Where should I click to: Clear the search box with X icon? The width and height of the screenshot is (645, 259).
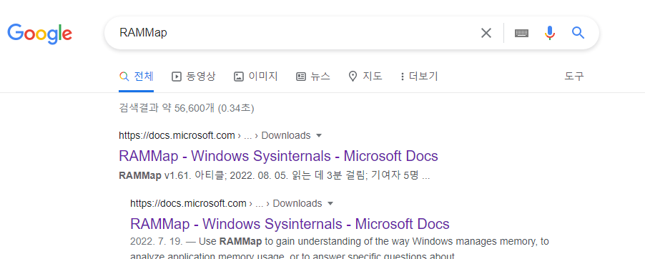[486, 33]
